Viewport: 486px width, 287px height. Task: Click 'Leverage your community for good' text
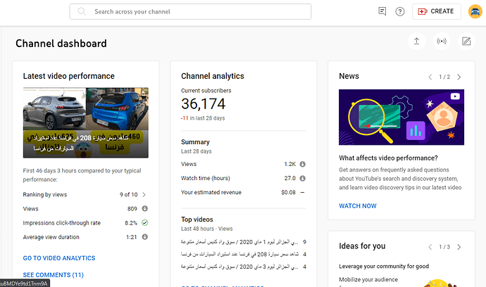(384, 267)
